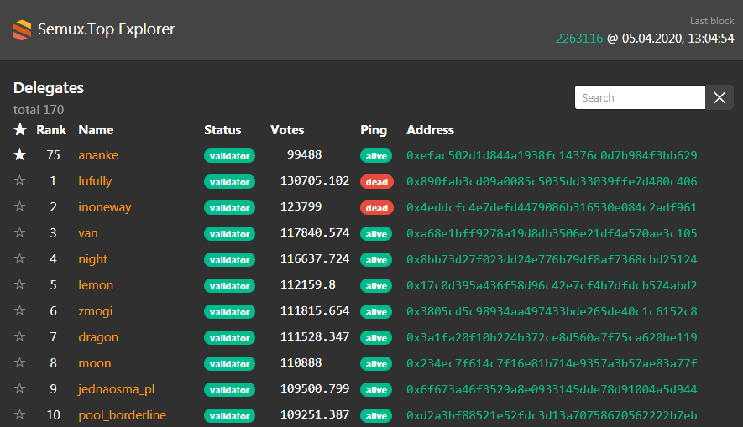Open moon address 0x234ec7f6...

click(552, 363)
